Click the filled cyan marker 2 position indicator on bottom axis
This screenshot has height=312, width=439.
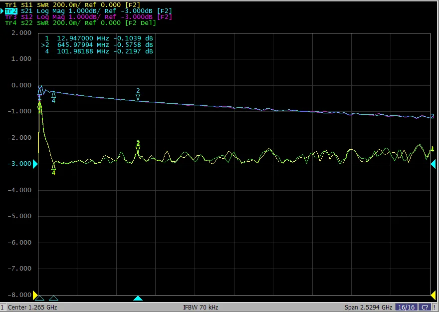click(x=138, y=298)
